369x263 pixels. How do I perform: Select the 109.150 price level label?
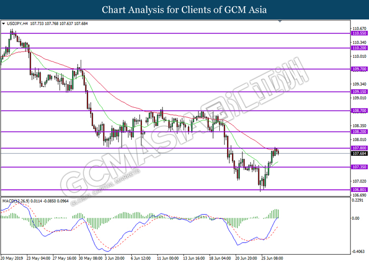(x=359, y=92)
